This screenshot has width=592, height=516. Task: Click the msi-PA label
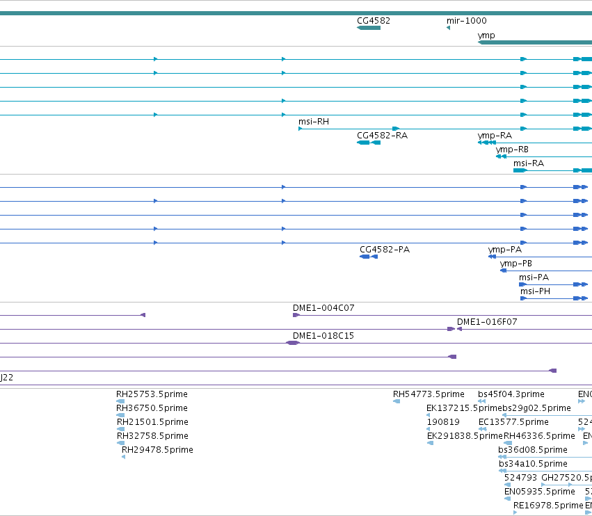pyautogui.click(x=534, y=277)
